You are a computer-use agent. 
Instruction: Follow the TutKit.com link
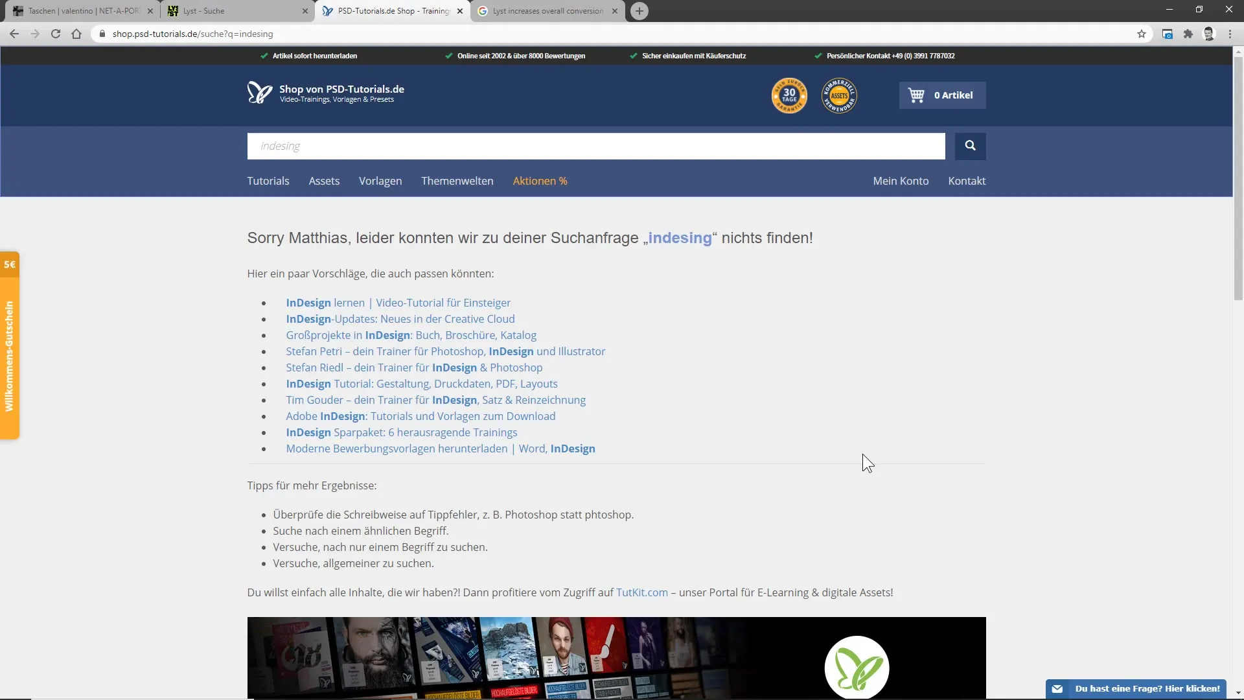pyautogui.click(x=641, y=592)
